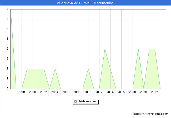
Task: Click the data peak at year 2013
Action: tap(105, 49)
